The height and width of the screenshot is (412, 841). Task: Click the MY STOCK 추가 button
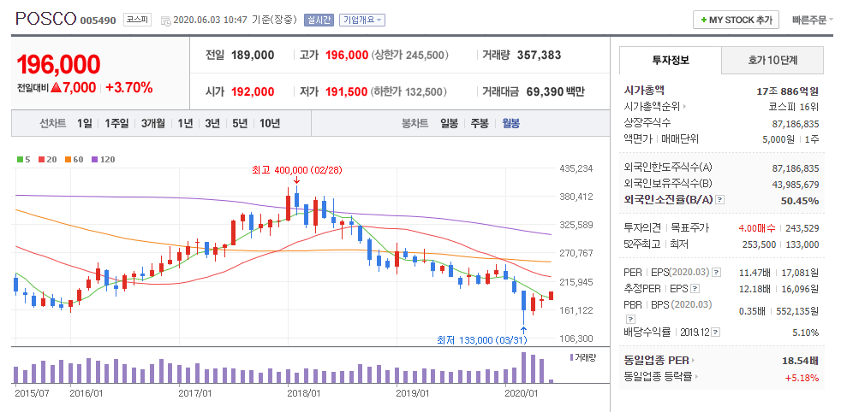click(x=736, y=21)
